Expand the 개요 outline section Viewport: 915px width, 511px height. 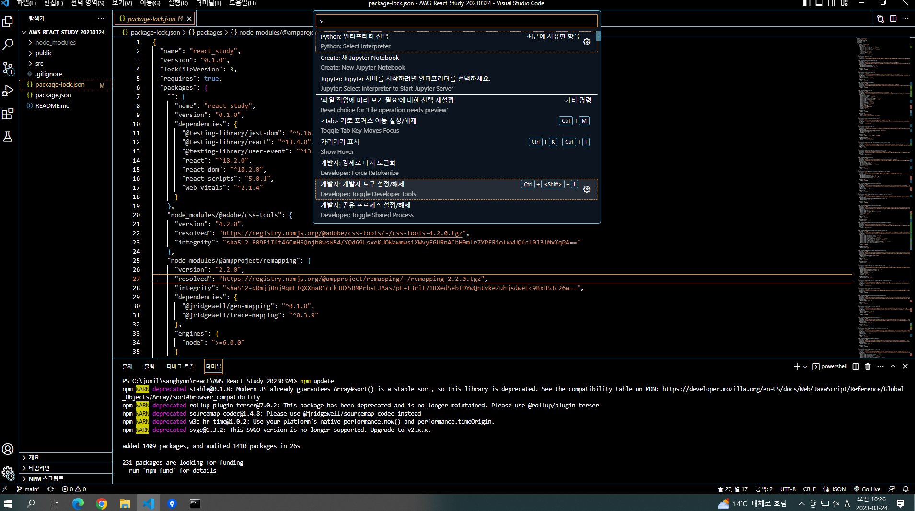click(x=66, y=457)
